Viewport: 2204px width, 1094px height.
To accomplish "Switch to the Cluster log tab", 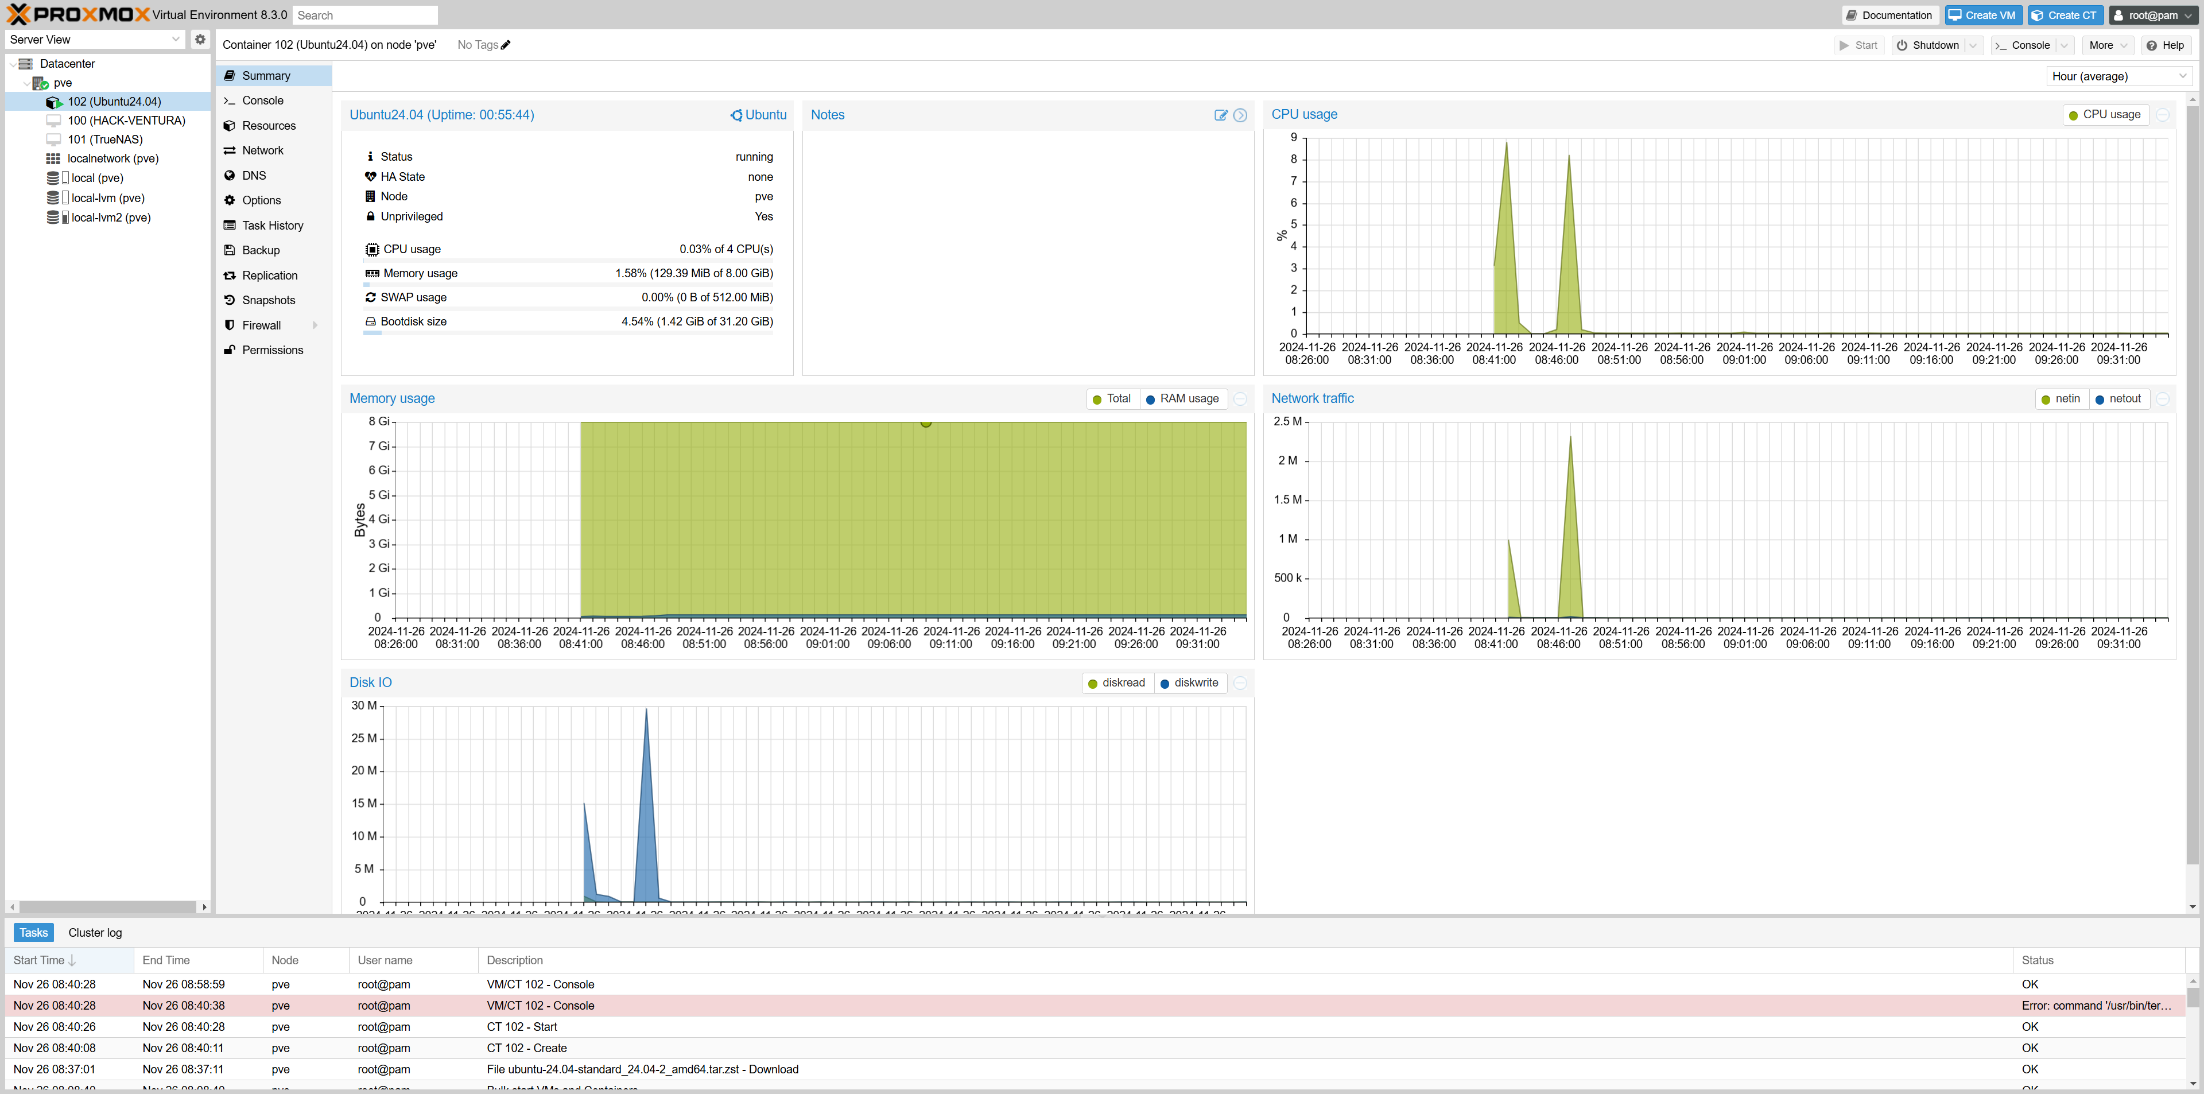I will tap(95, 932).
